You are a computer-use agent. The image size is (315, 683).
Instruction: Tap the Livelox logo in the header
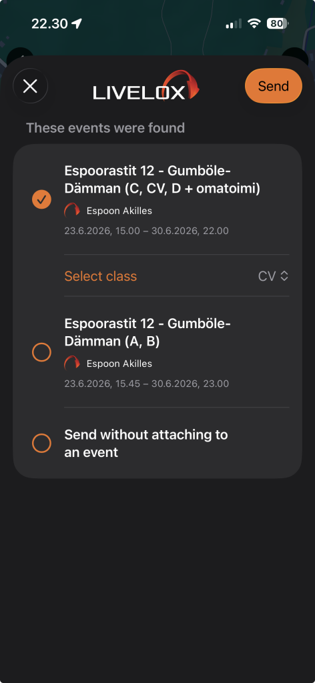point(146,86)
